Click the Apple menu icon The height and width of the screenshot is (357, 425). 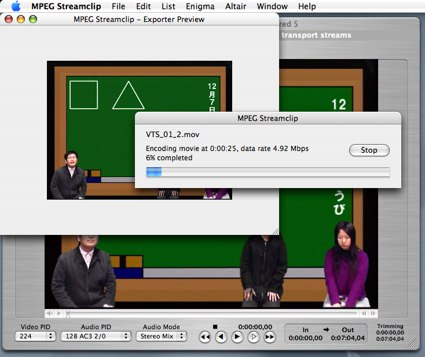pyautogui.click(x=16, y=6)
